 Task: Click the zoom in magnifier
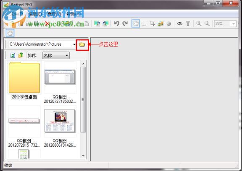pos(199,23)
